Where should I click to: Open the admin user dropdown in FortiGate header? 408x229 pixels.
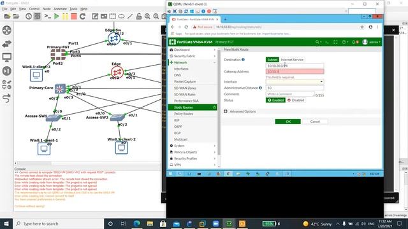pyautogui.click(x=372, y=42)
